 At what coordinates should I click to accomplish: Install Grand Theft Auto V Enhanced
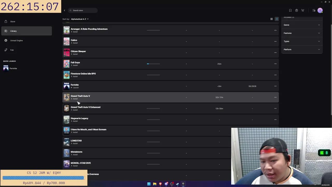point(74,110)
